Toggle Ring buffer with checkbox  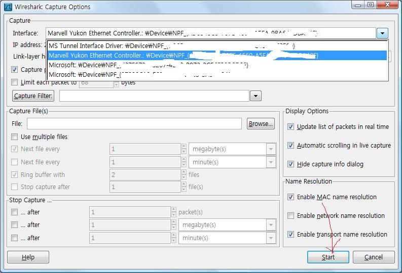(x=15, y=174)
